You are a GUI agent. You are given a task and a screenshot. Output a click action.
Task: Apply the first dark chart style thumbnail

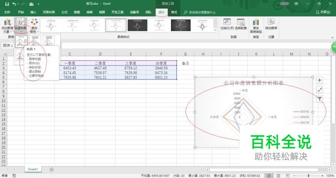coord(137,25)
